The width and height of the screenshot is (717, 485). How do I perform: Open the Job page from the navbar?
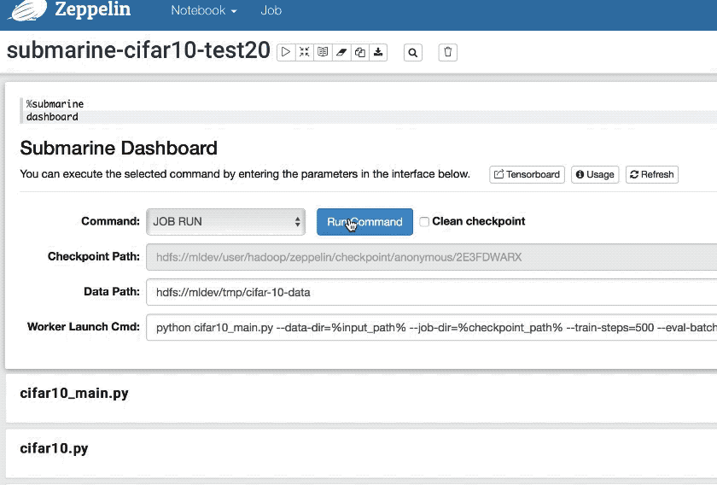tap(271, 10)
